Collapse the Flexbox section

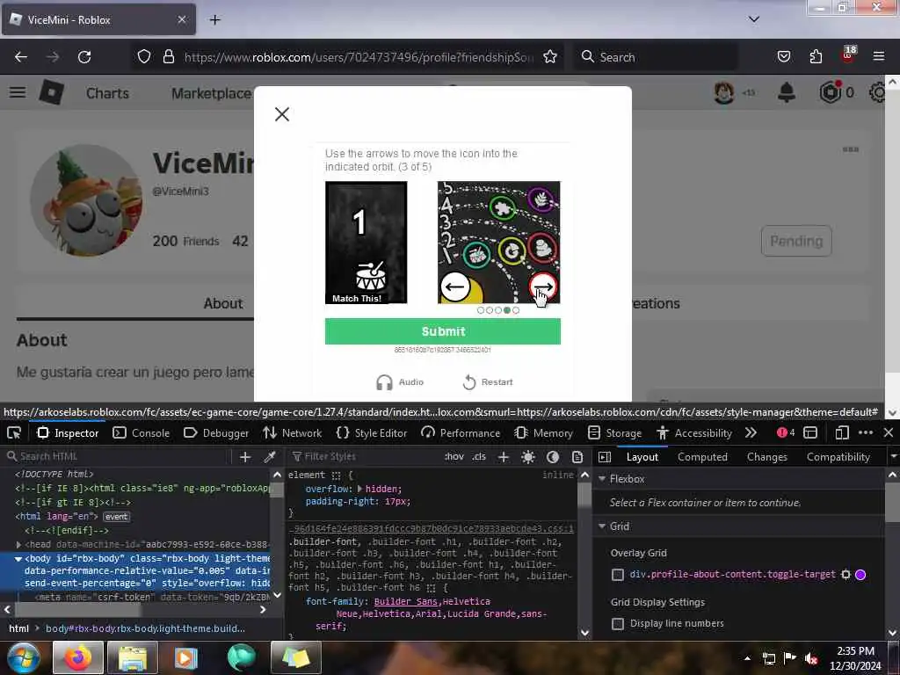point(603,479)
